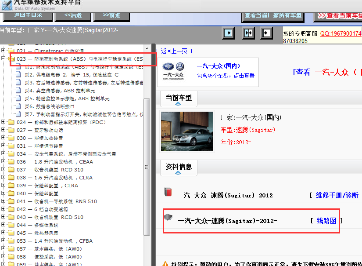Collapse the 023 ABS/ESP tree node
Image resolution: width=362 pixels, height=266 pixels.
coord(3,58)
